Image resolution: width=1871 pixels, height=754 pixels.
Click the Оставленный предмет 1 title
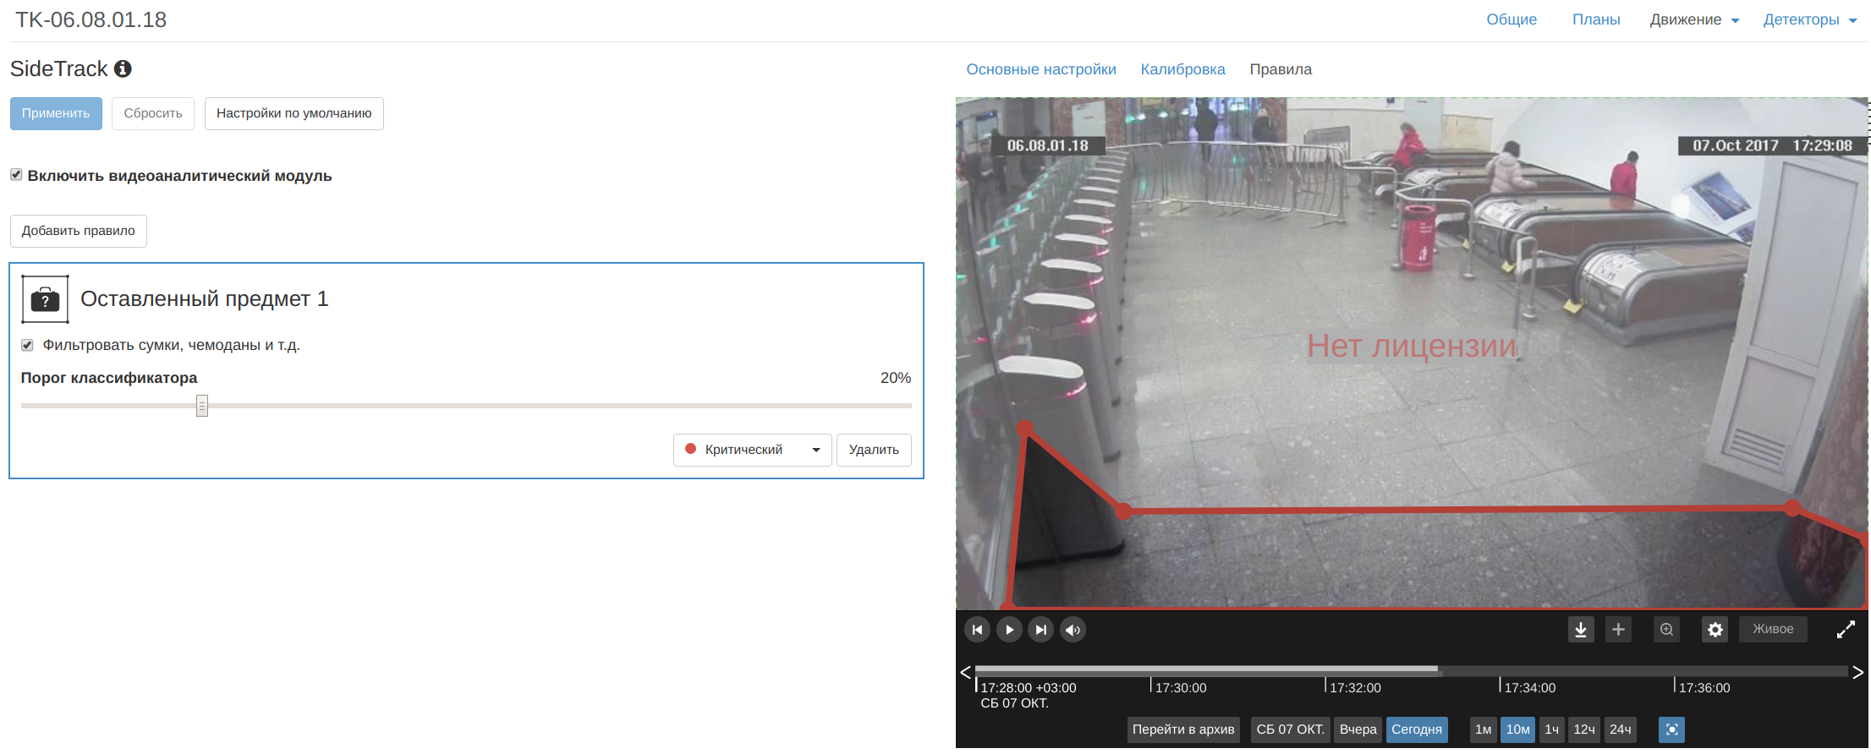tap(204, 298)
